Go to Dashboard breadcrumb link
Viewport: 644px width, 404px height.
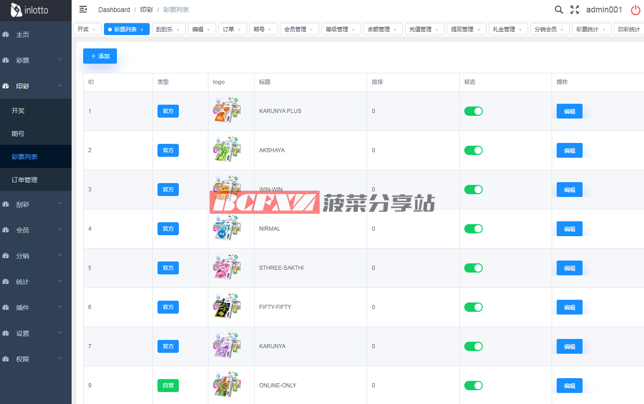(x=114, y=10)
